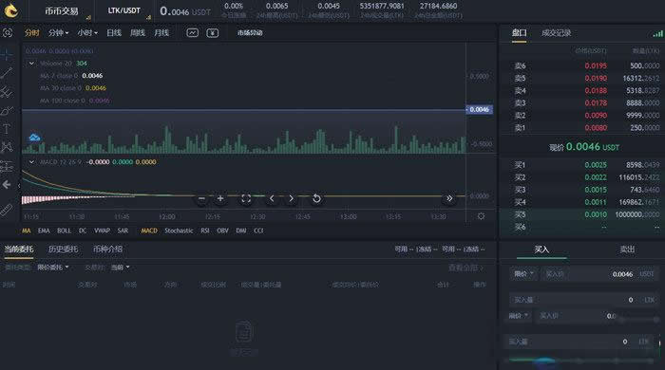Click the chart zoom out minus button

point(201,198)
